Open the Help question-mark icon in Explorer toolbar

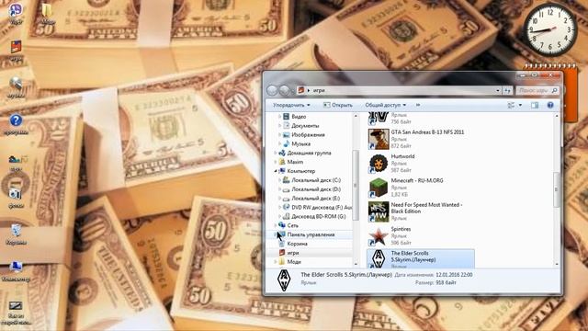(x=550, y=105)
